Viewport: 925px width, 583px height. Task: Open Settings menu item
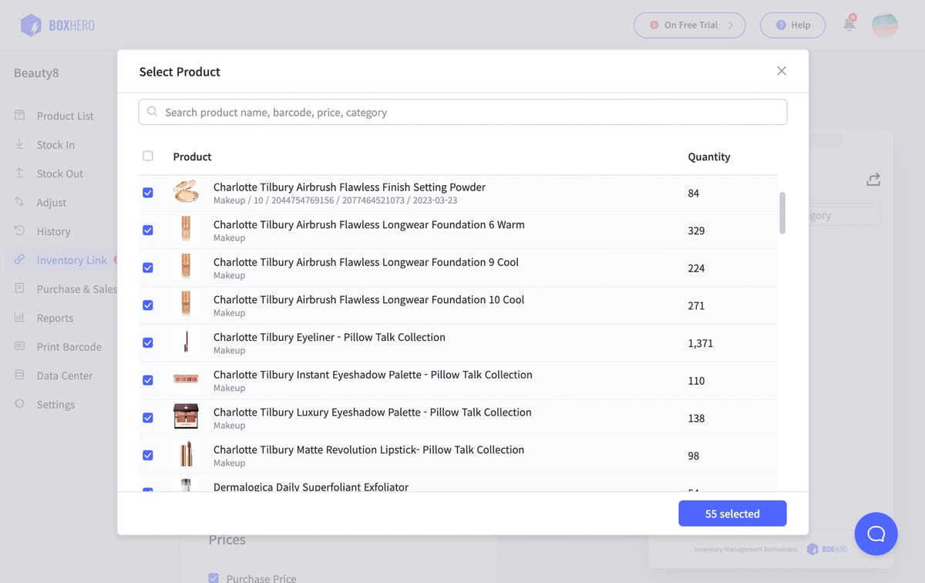56,404
